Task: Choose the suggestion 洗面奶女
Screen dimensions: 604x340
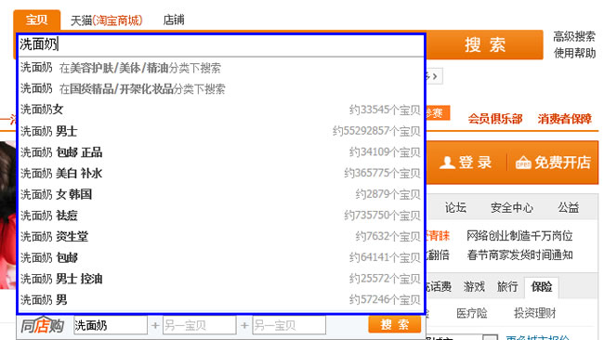Action: [221, 110]
